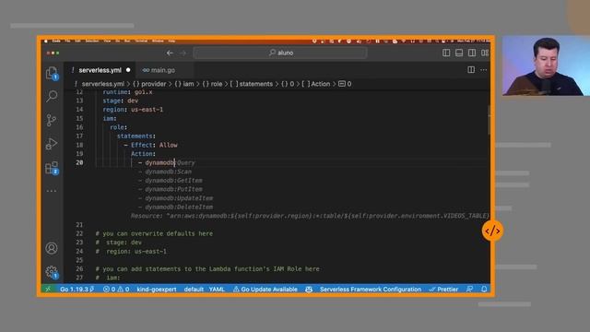The height and width of the screenshot is (332, 590).
Task: Go back with the left arrow
Action: (x=170, y=53)
